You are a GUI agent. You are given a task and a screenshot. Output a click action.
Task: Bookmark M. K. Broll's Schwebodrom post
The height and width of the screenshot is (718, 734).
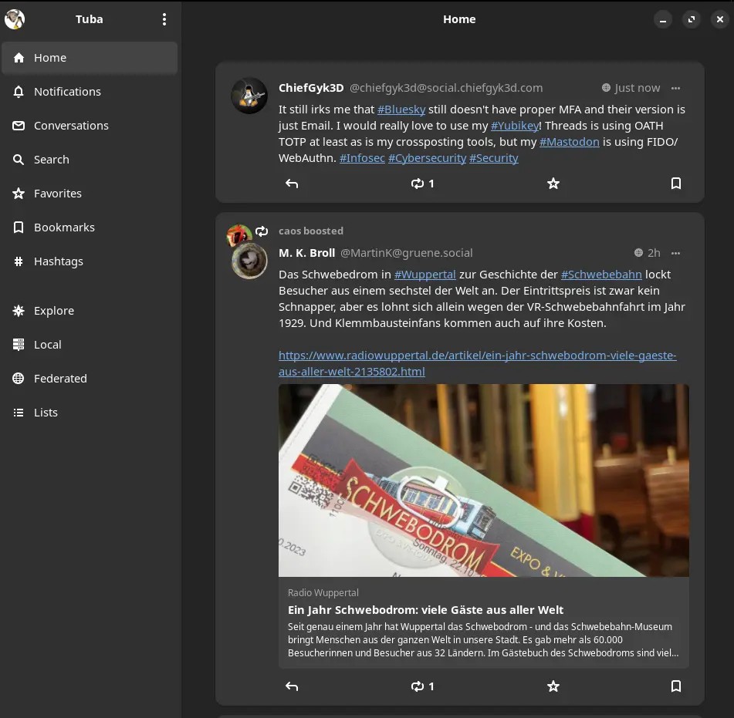(675, 686)
